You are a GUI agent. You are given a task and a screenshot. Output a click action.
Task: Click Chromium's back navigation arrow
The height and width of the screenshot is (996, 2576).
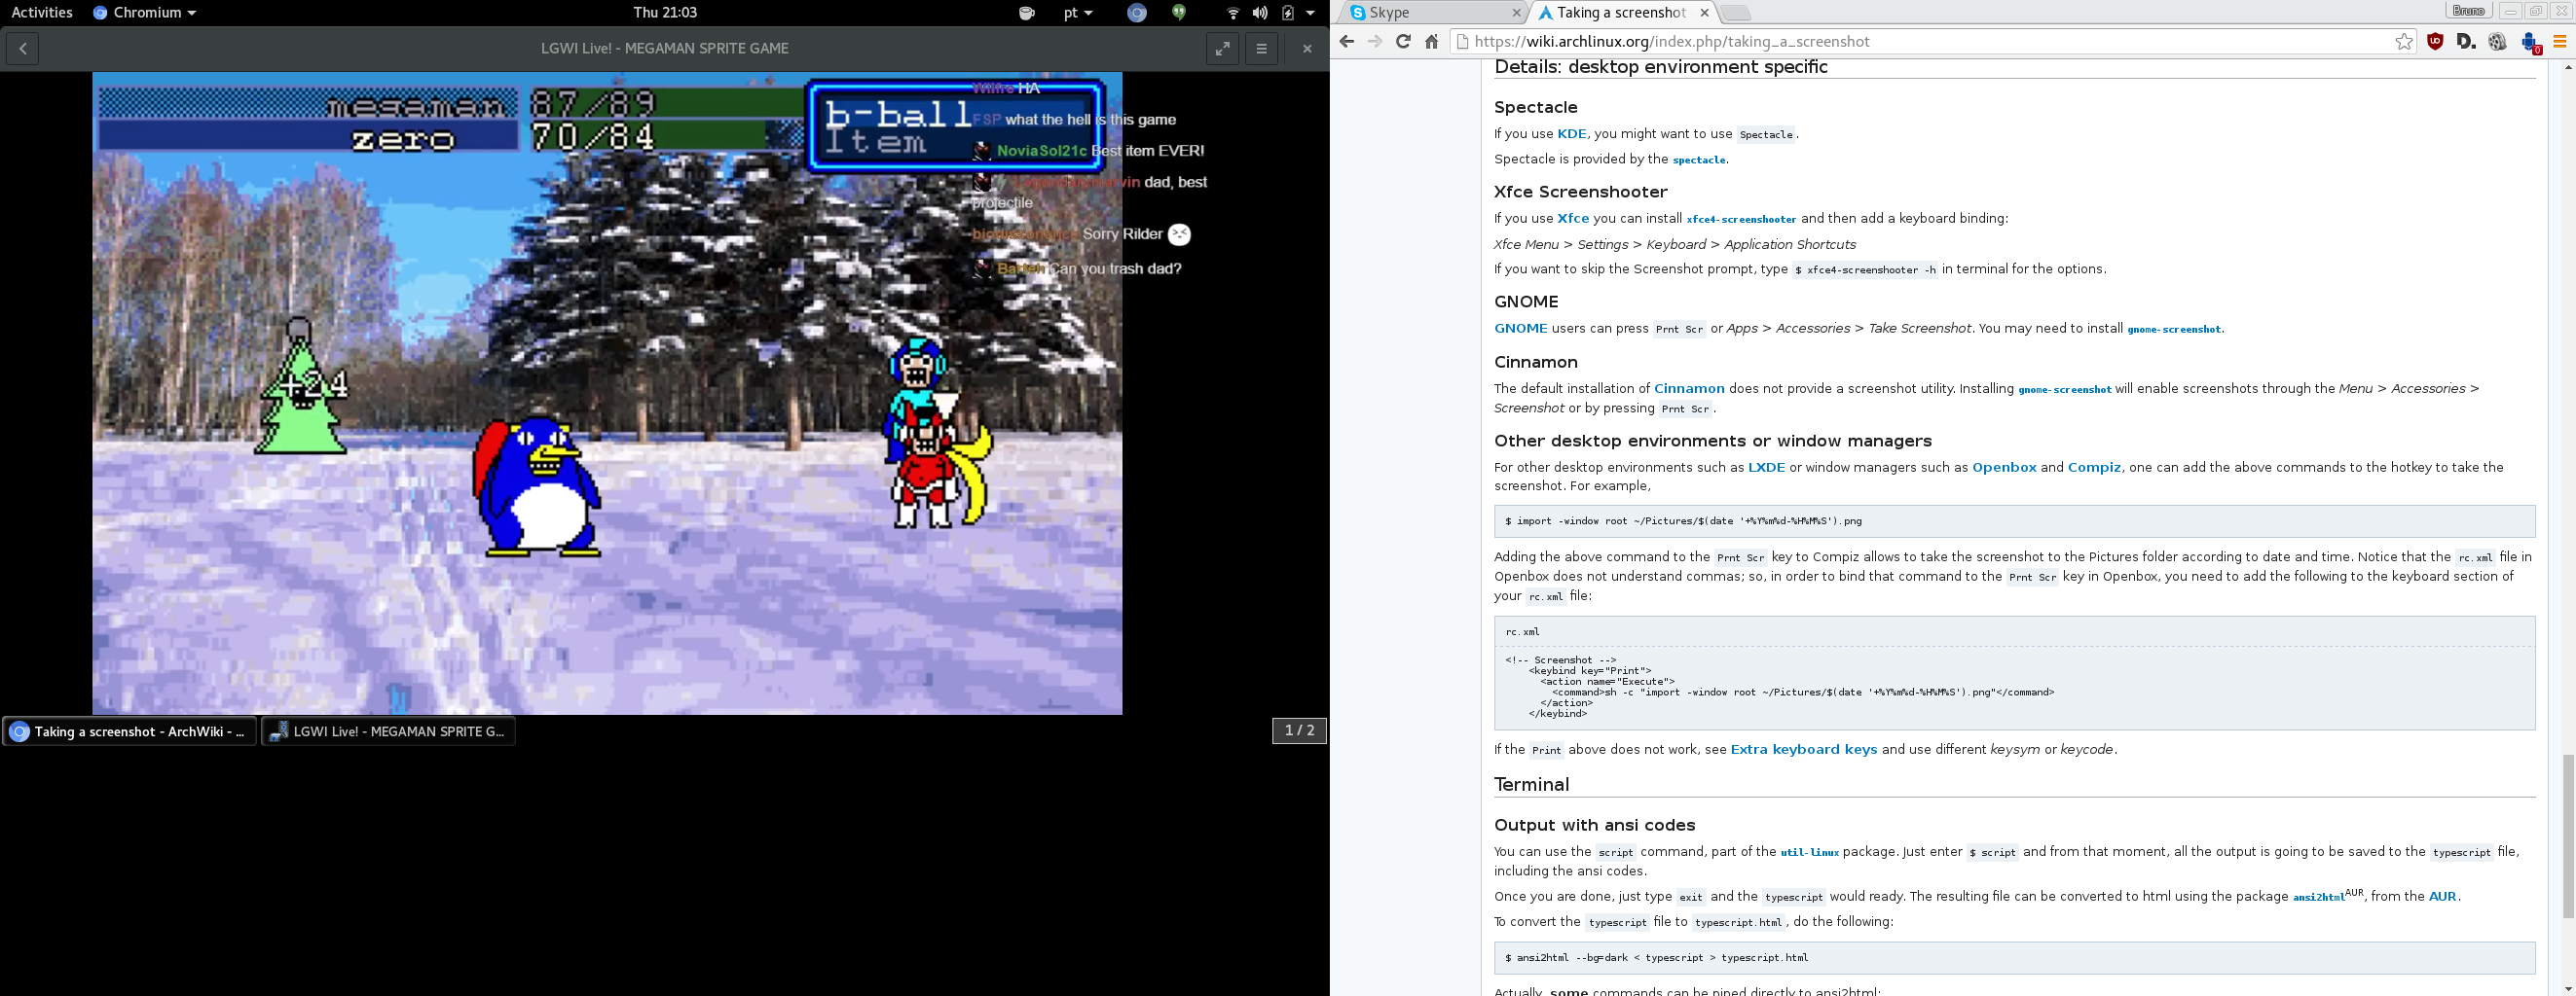coord(1347,42)
